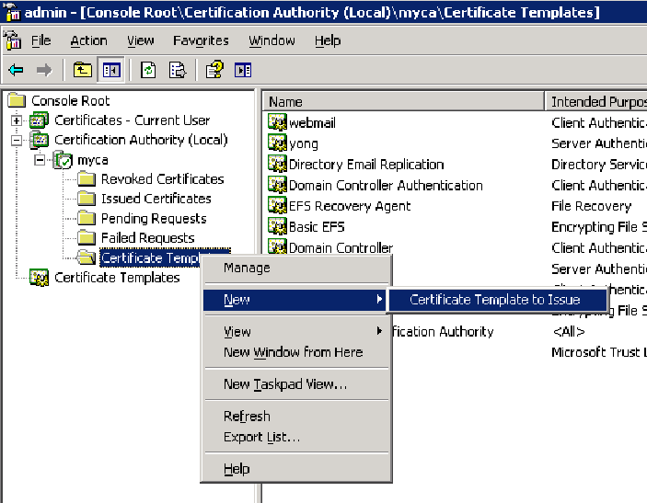Screen dimensions: 647x503
Task: Select the Directory Email Replication name
Action: tap(366, 165)
